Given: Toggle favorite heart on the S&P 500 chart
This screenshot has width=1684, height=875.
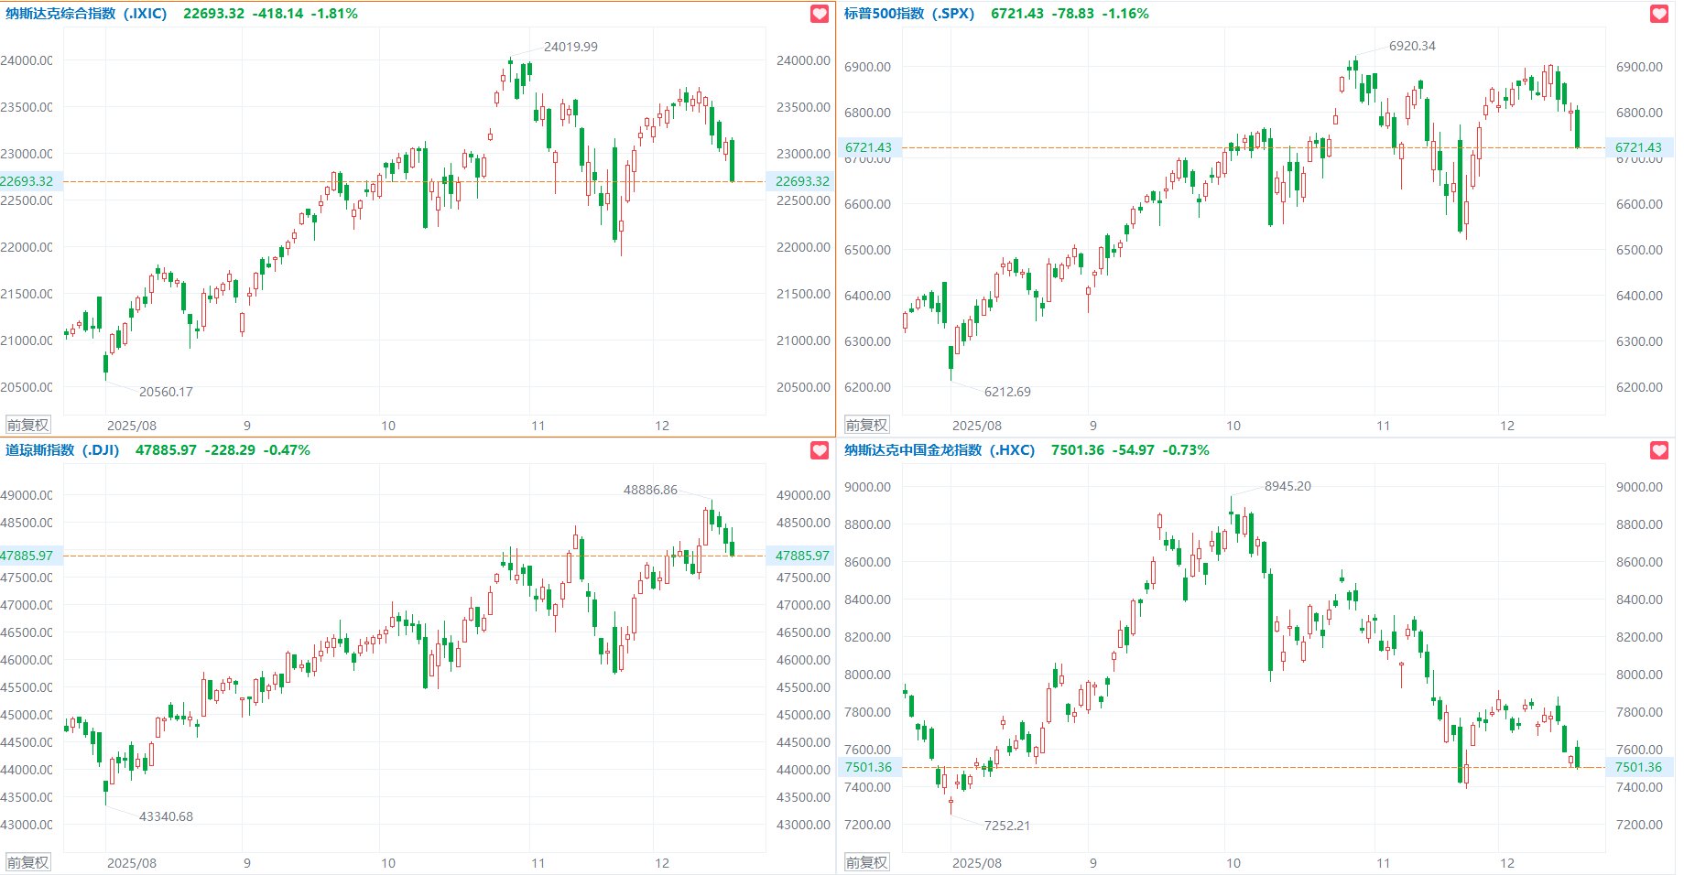Looking at the screenshot, I should point(1658,14).
